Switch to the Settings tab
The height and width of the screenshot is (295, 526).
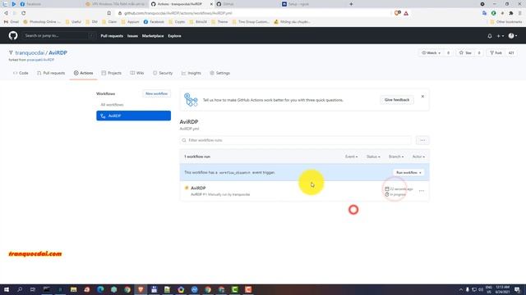pyautogui.click(x=220, y=73)
